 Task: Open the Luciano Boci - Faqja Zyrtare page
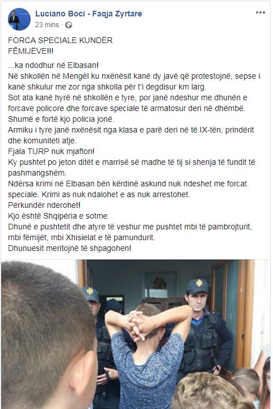[x=89, y=14]
